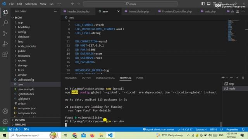This screenshot has height=139, width=248.
Task: Open Run and Debug view
Action: [5, 44]
